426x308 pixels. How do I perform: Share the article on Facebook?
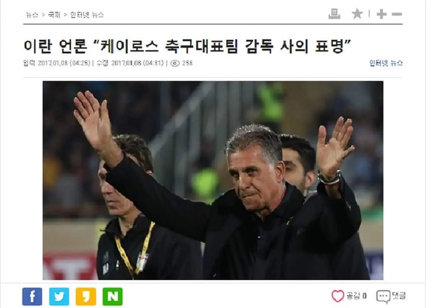(32, 296)
